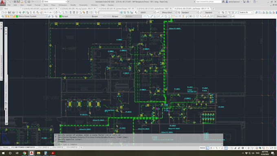277x156 pixels.
Task: Select Zoom Window tool
Action: point(63,13)
